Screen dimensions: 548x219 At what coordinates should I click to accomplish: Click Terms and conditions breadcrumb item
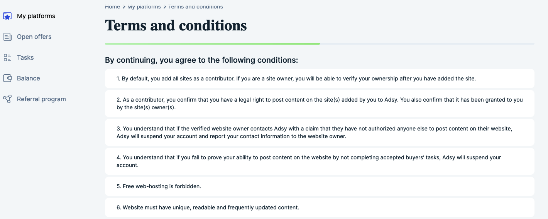[x=196, y=7]
